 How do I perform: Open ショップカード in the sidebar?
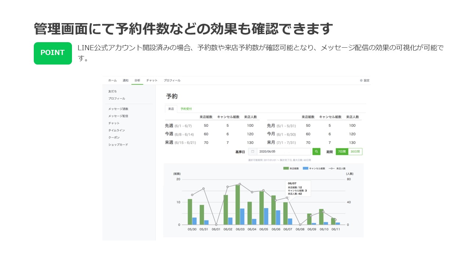click(x=118, y=145)
